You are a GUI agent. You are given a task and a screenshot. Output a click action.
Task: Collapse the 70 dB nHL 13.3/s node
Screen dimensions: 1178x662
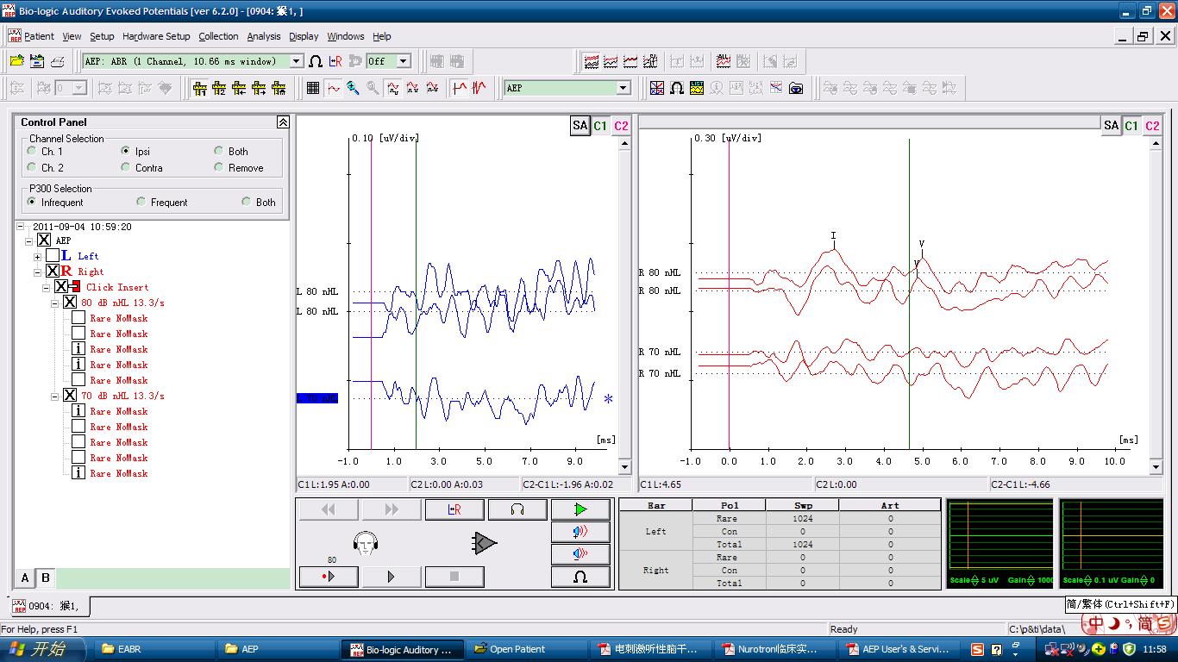click(54, 397)
